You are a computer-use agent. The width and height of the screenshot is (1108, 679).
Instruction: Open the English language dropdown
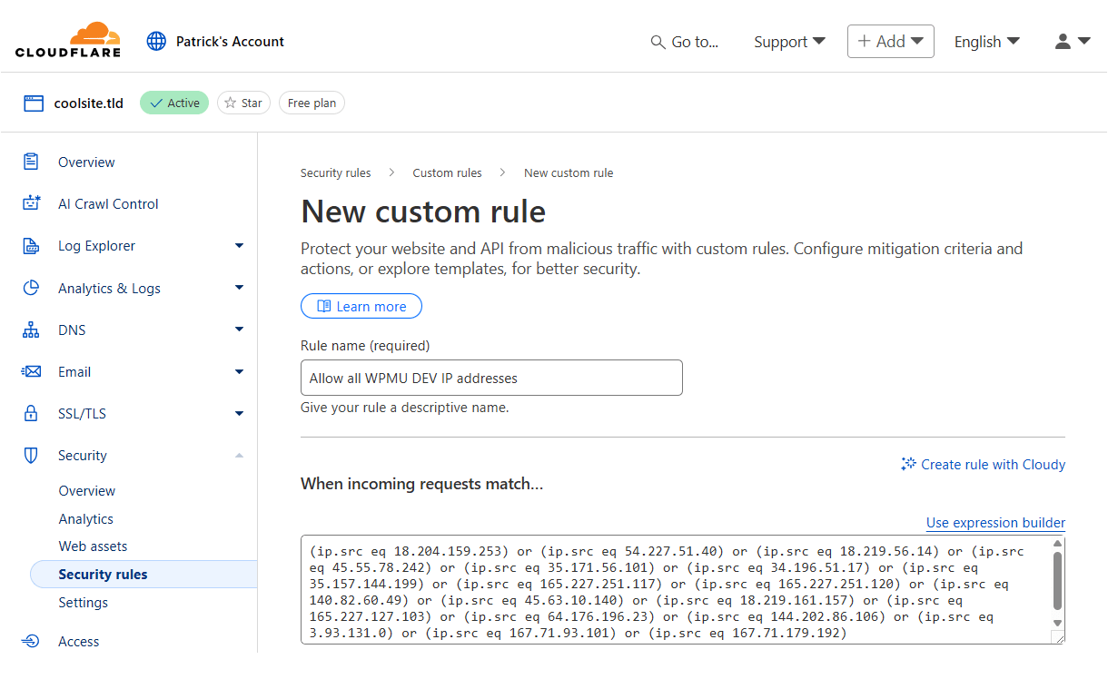[x=986, y=42]
